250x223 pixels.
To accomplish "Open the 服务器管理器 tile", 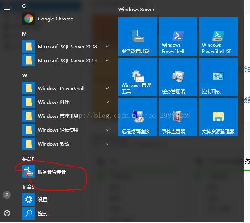I will [137, 37].
